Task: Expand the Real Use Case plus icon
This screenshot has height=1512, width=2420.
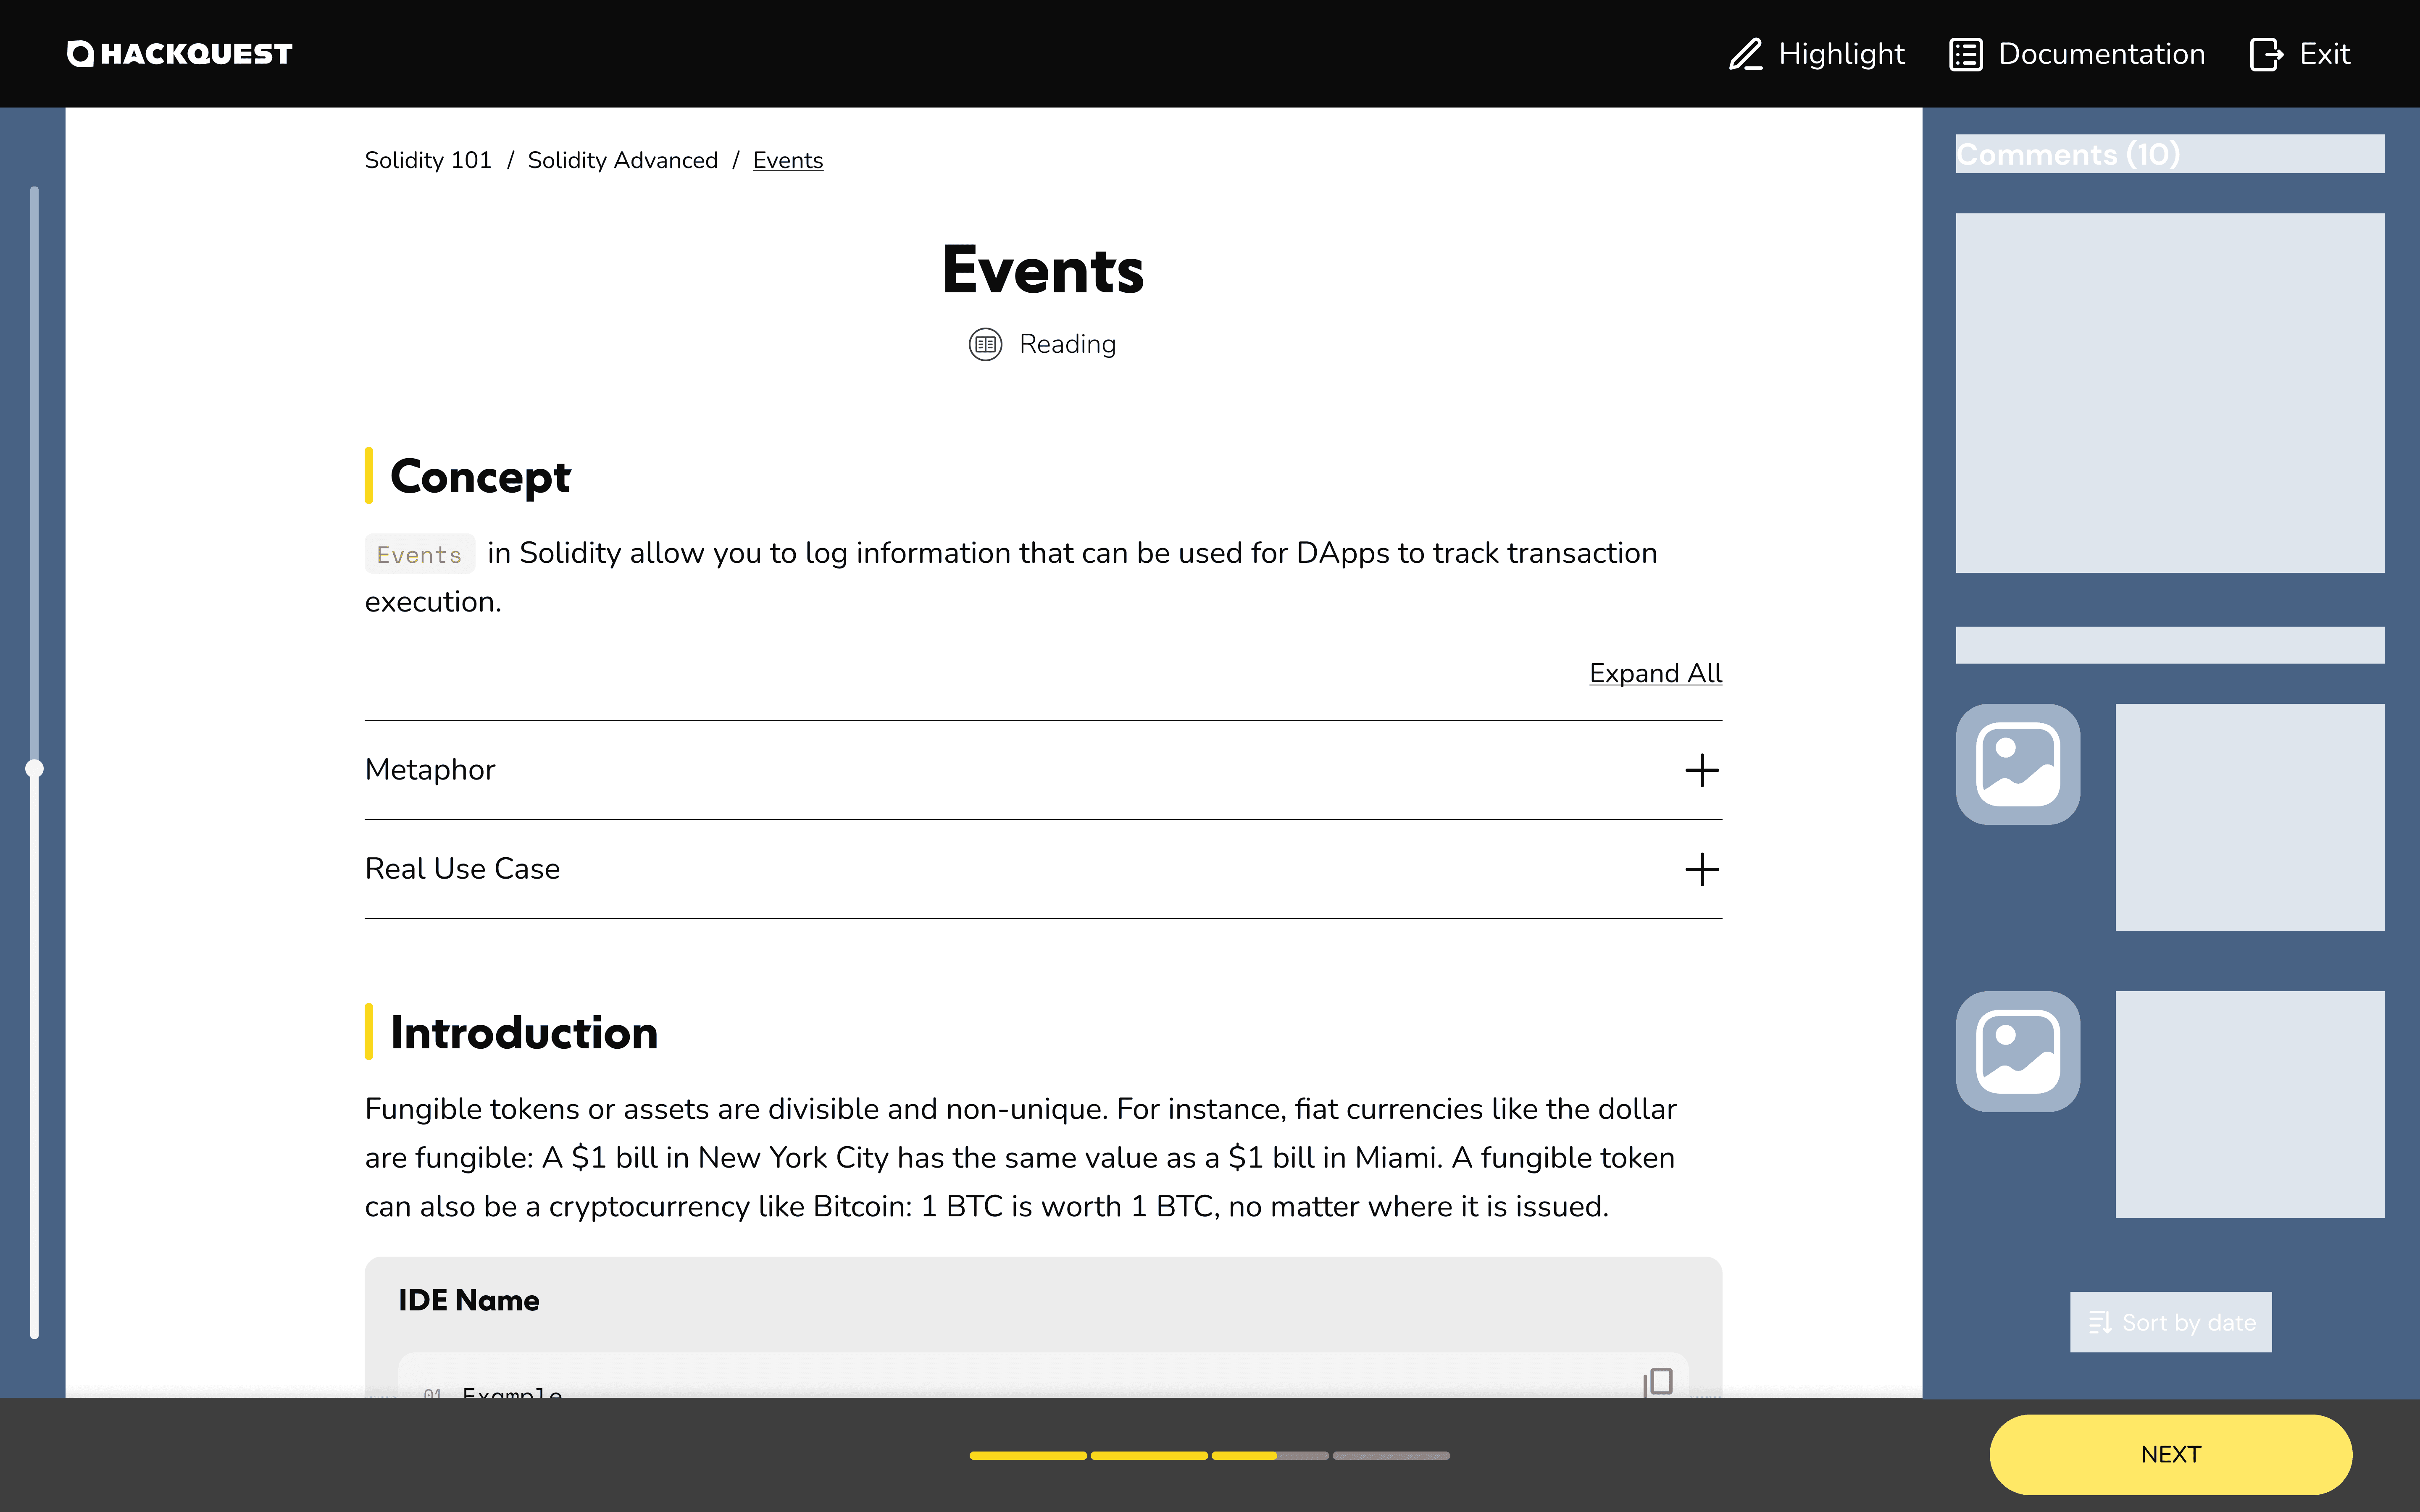Action: [x=1701, y=869]
